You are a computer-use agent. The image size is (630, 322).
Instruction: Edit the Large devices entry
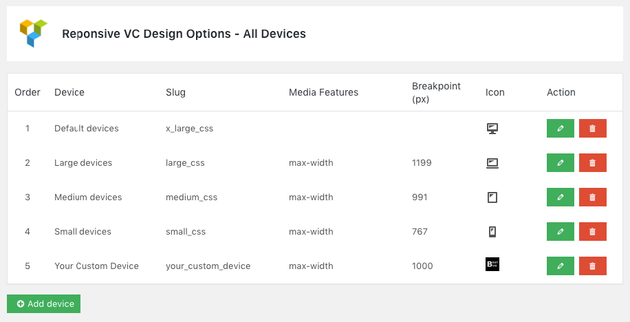tap(560, 163)
